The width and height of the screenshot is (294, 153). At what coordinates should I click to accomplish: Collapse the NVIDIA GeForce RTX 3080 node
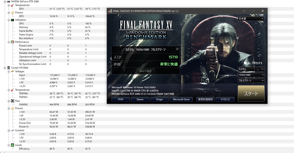pyautogui.click(x=5, y=1)
